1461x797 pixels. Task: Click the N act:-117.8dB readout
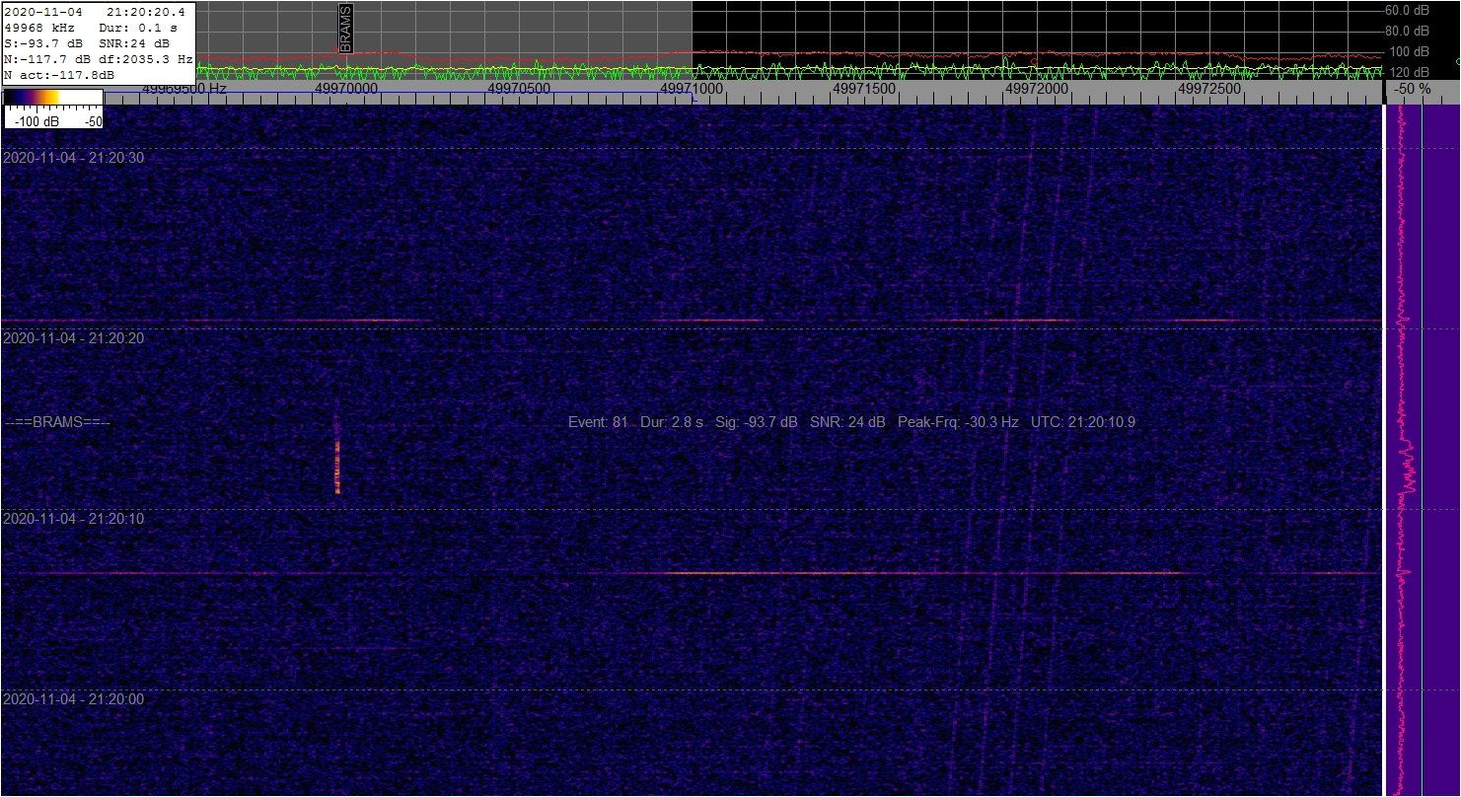pos(59,74)
